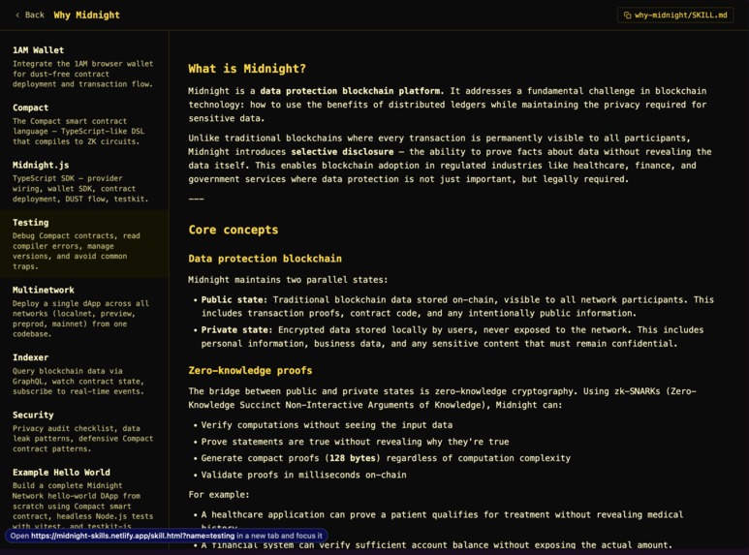Click the bold '128 bytes' text

click(x=353, y=458)
